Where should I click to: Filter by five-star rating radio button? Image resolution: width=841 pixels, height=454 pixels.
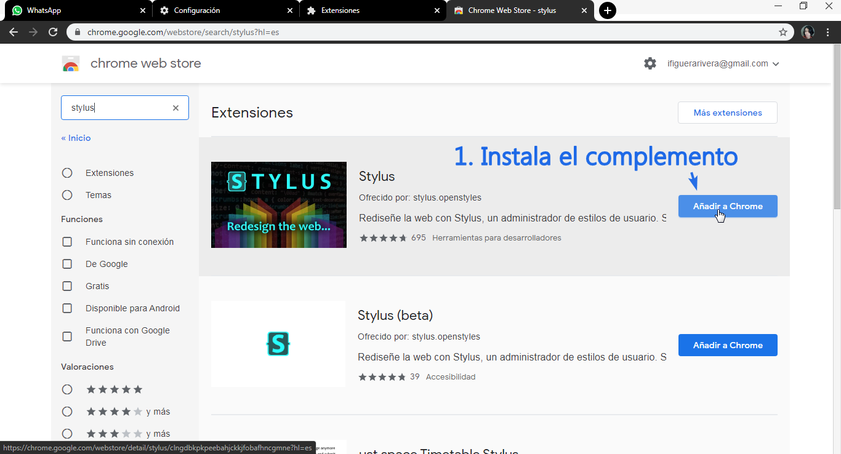tap(67, 389)
